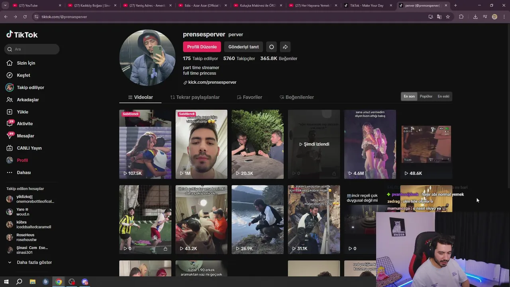Open video with 31.1K views
This screenshot has height=287, width=510.
click(314, 220)
